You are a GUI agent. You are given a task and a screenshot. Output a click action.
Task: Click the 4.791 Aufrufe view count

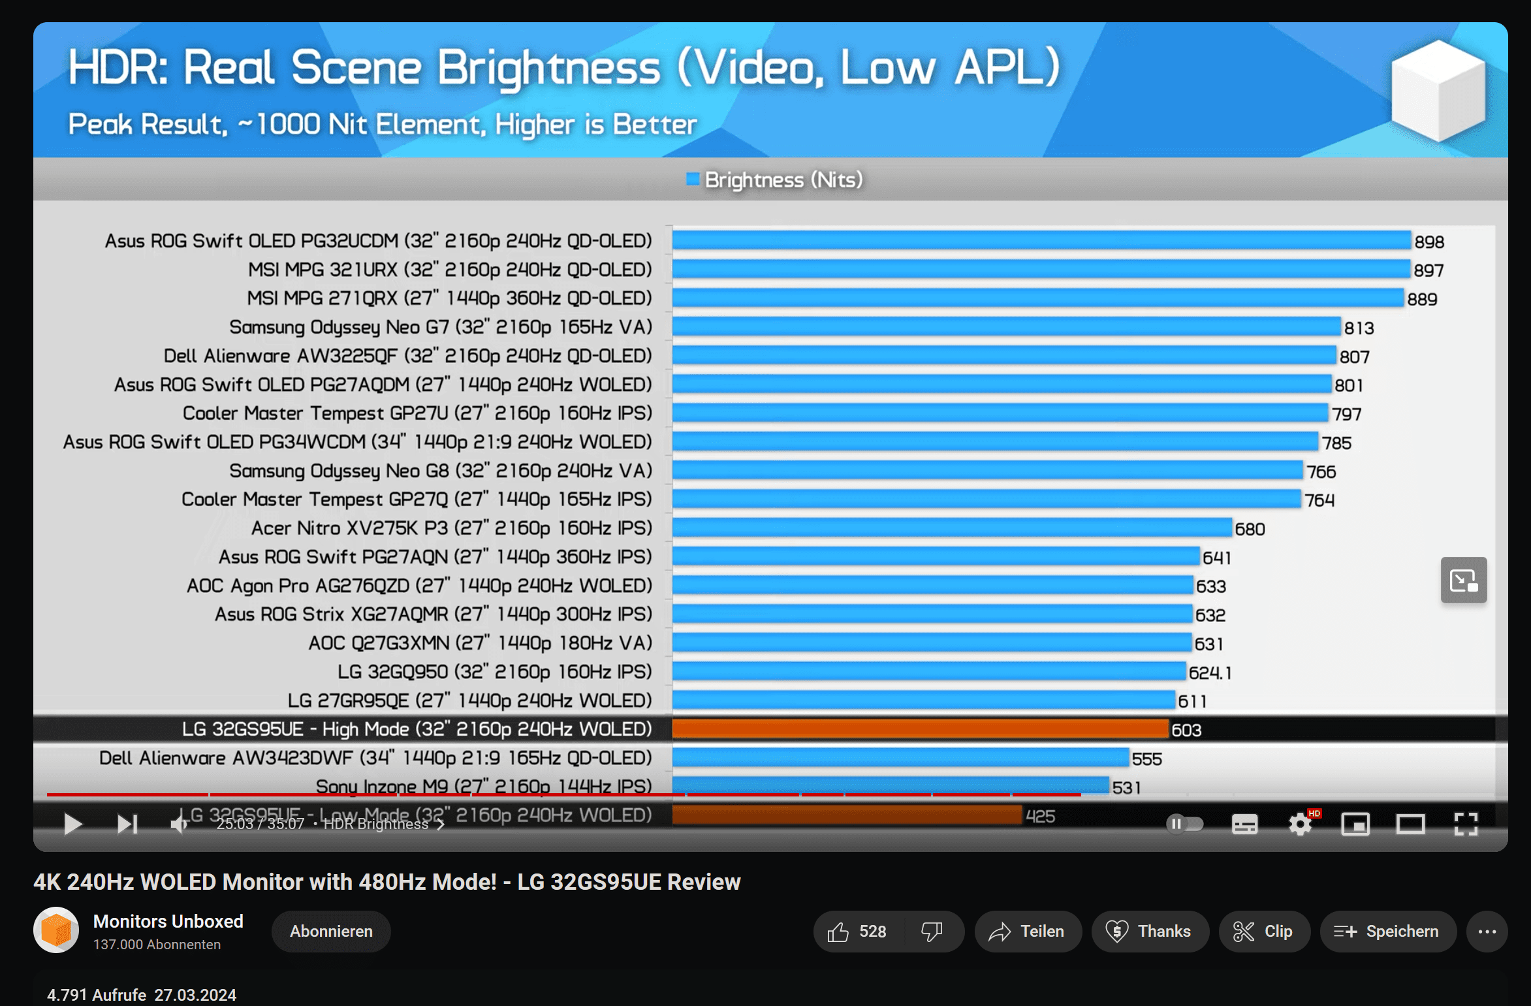97,994
